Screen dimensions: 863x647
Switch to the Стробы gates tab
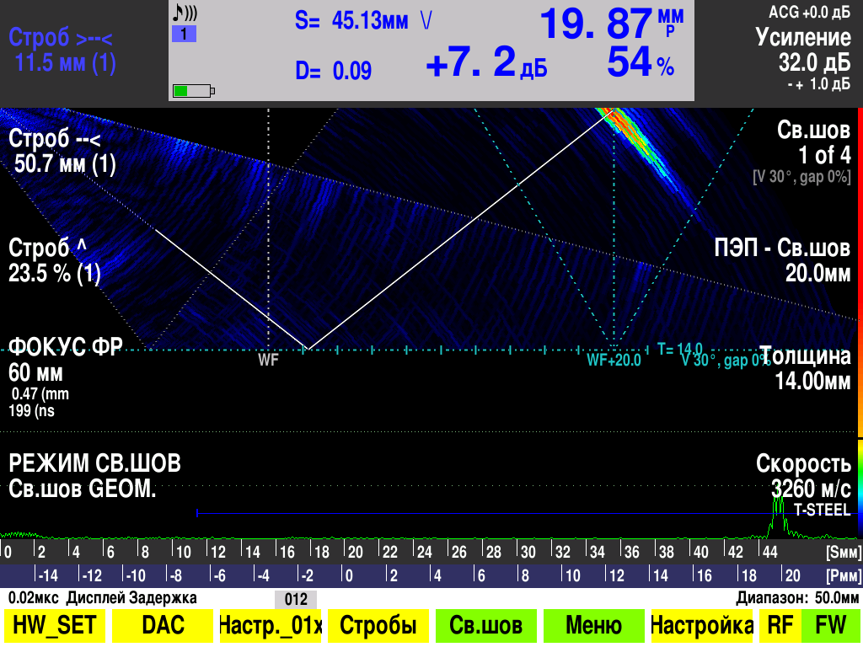[378, 626]
